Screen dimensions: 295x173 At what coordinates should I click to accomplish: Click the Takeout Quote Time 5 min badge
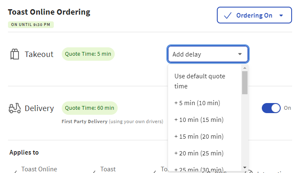click(88, 54)
